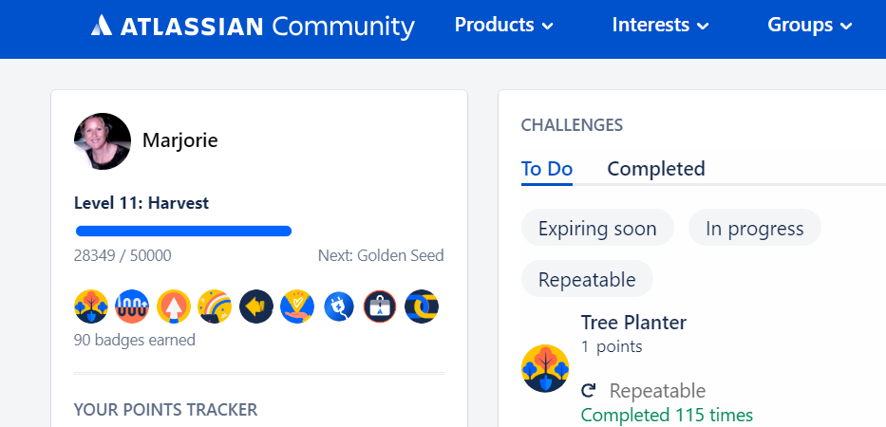Select the rainbow badge
Image resolution: width=886 pixels, height=427 pixels.
tap(215, 306)
